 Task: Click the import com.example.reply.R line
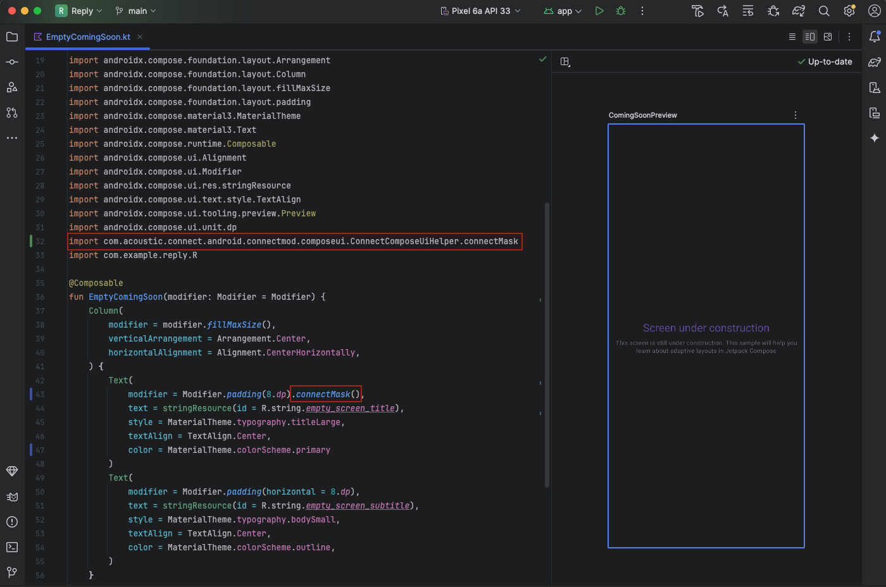click(x=134, y=255)
